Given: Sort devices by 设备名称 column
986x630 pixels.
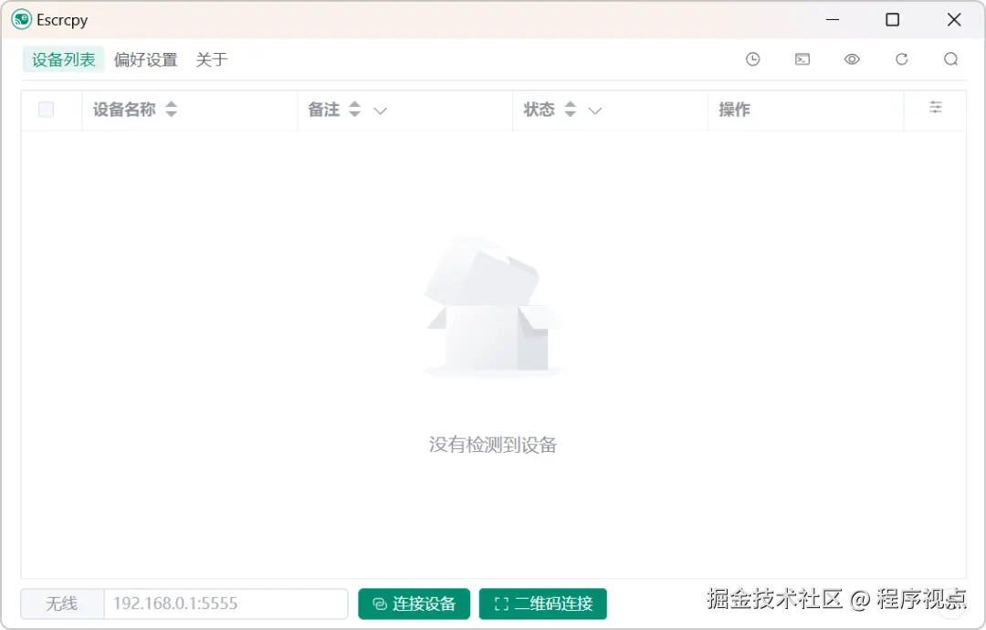Looking at the screenshot, I should tap(171, 109).
